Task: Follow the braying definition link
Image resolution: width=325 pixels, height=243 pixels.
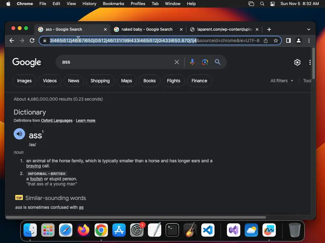Action: [x=34, y=166]
